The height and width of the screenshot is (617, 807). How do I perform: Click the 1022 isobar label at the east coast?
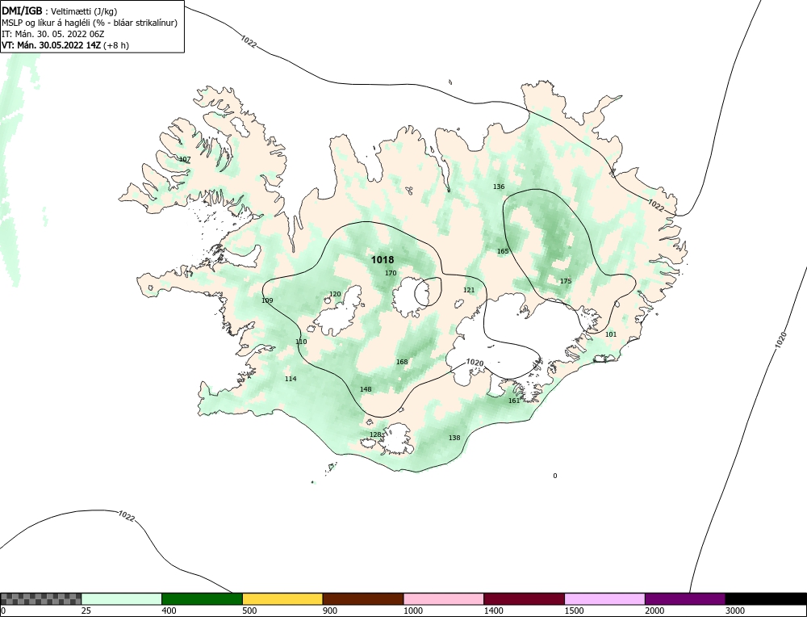coord(655,205)
